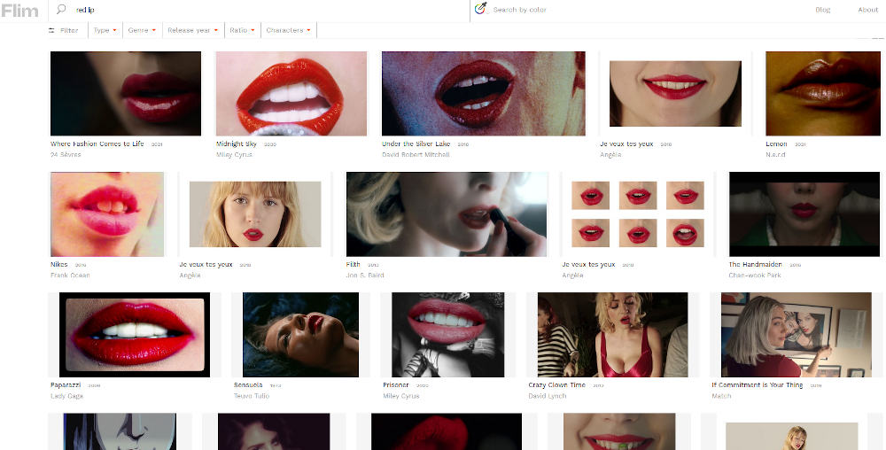Click the 'Jon S. Baird' director name

click(x=365, y=275)
